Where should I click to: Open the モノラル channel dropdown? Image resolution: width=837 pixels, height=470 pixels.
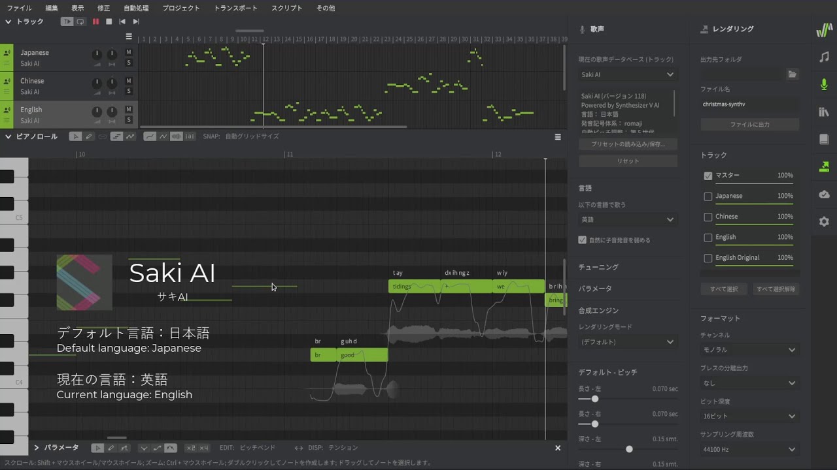click(749, 350)
